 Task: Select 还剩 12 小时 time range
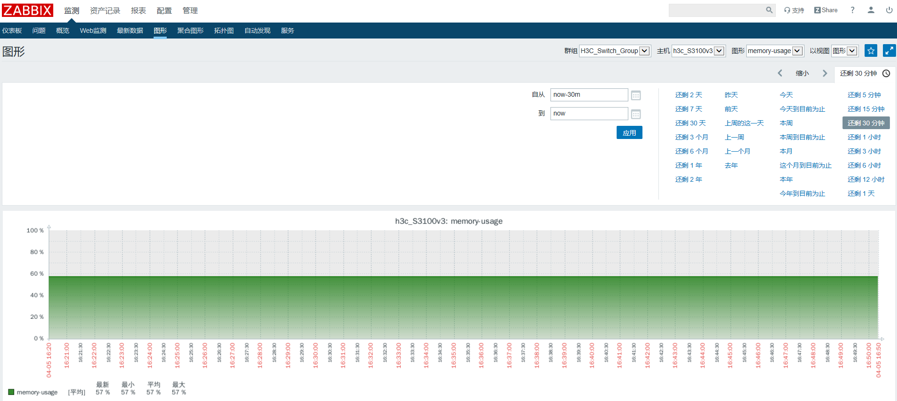[x=866, y=179]
